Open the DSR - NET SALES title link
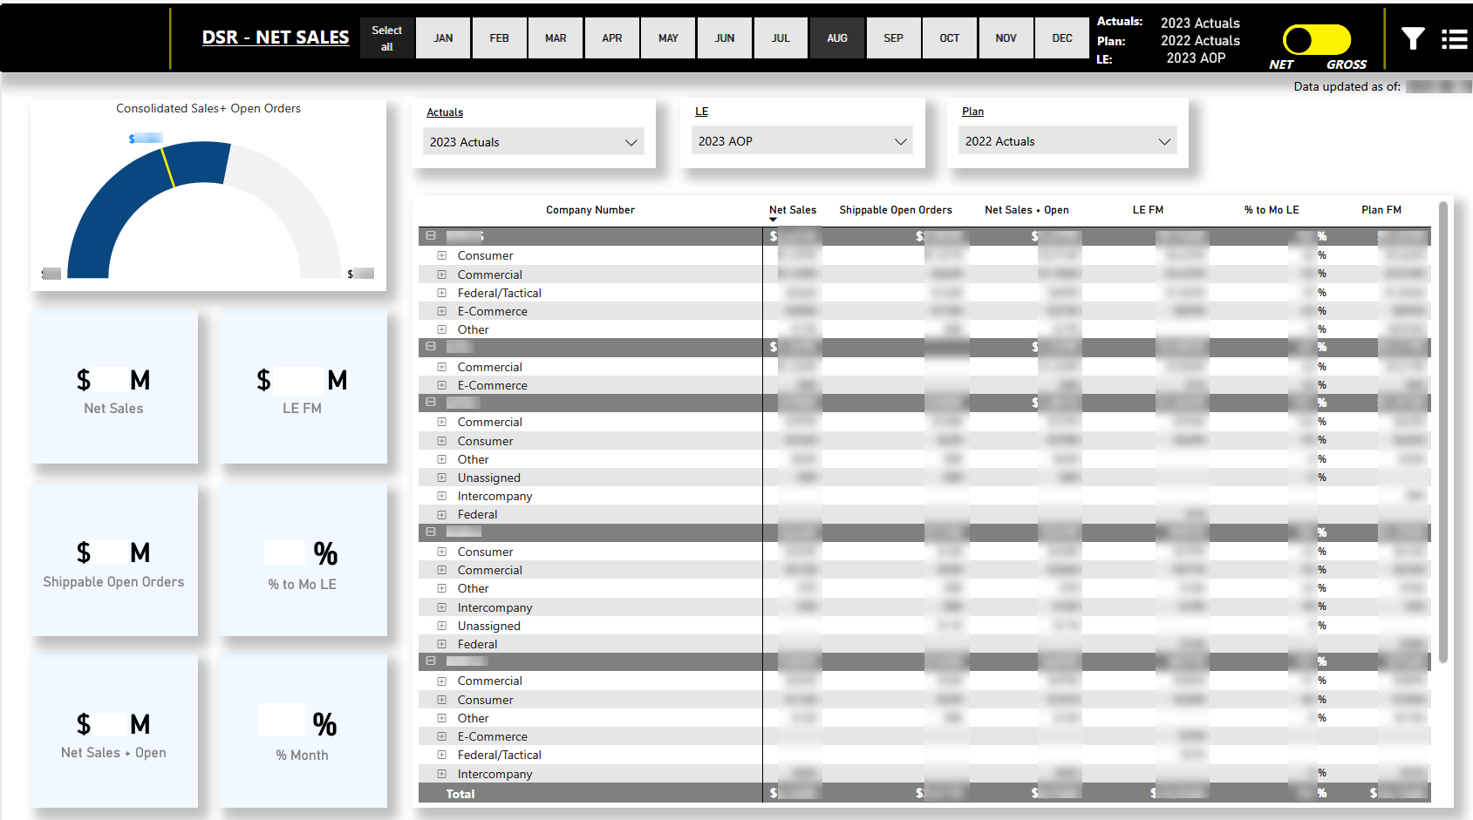The height and width of the screenshot is (820, 1473). coord(276,37)
